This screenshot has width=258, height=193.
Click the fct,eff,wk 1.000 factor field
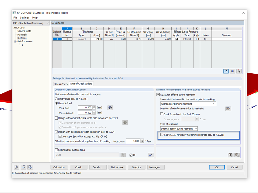click(133, 141)
